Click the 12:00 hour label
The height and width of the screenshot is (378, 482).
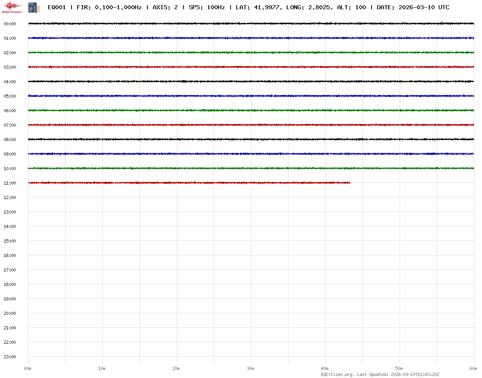pyautogui.click(x=10, y=197)
